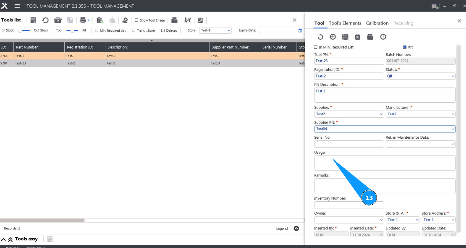Open the Calibration tab

pos(377,23)
